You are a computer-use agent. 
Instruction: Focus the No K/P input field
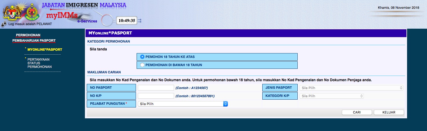(156, 96)
